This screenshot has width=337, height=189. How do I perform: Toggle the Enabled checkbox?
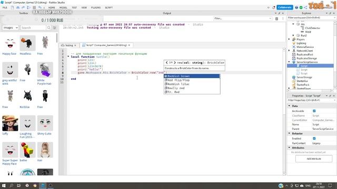click(314, 139)
